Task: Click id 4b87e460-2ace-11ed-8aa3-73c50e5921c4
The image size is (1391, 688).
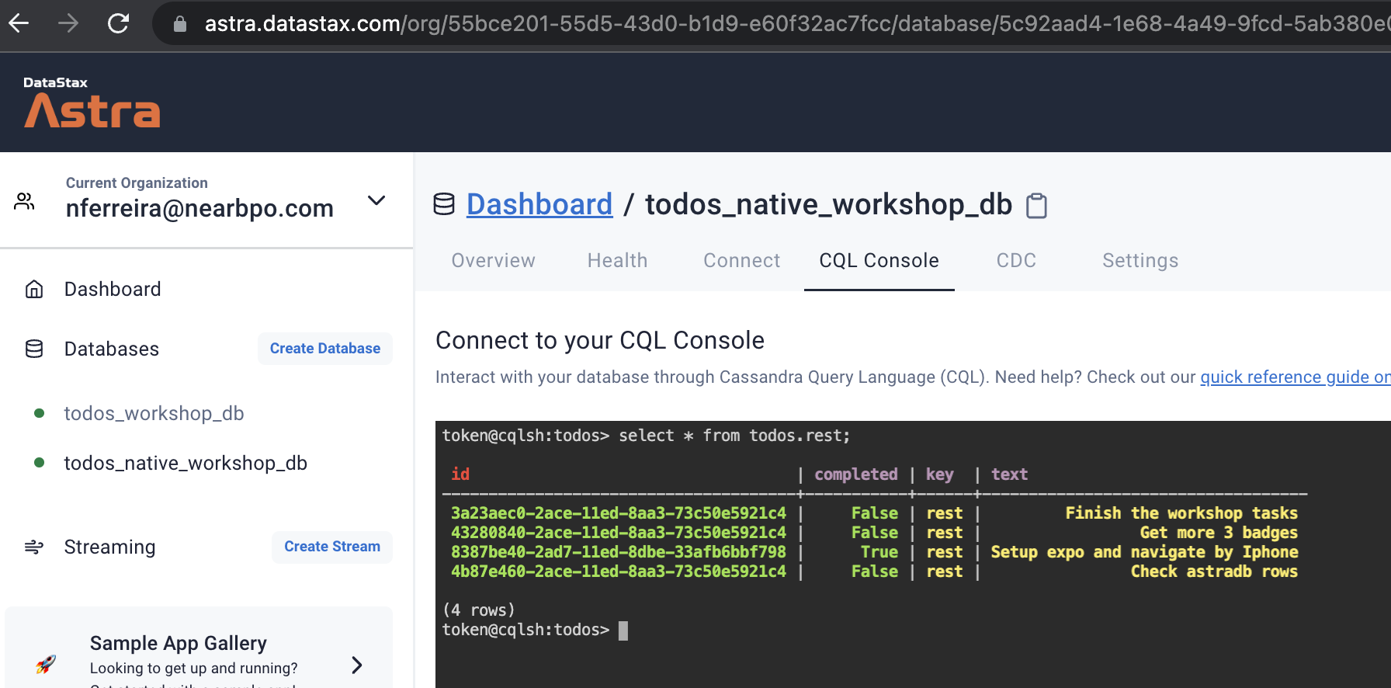Action: [x=619, y=572]
